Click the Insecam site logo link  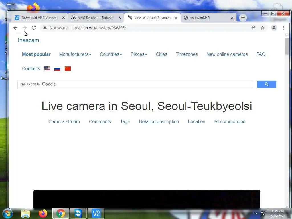click(x=29, y=40)
